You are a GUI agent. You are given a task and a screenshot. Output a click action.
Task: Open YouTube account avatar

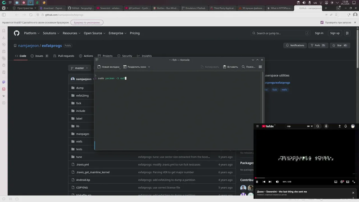pos(353,126)
